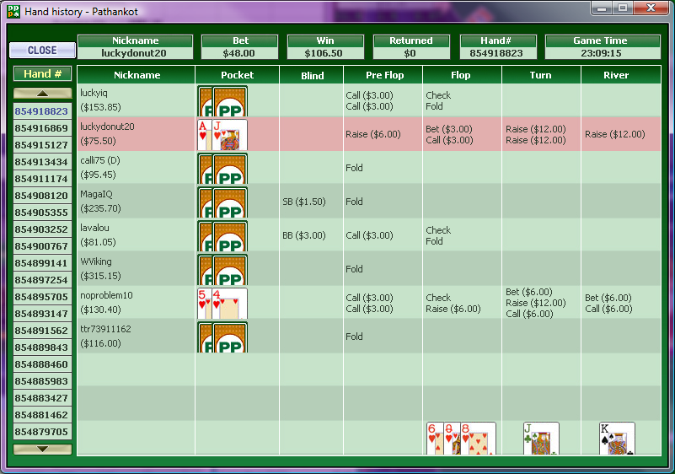Click luckydonut20's Jack of hearts card
This screenshot has height=474, width=675.
coord(230,135)
